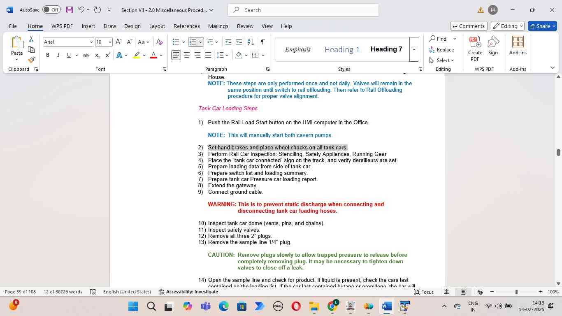562x316 pixels.
Task: Toggle Show/Hide paragraph marks
Action: pos(262,42)
